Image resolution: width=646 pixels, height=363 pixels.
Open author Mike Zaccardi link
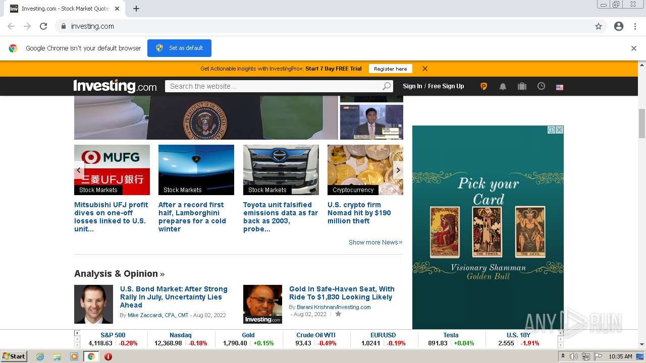point(158,315)
